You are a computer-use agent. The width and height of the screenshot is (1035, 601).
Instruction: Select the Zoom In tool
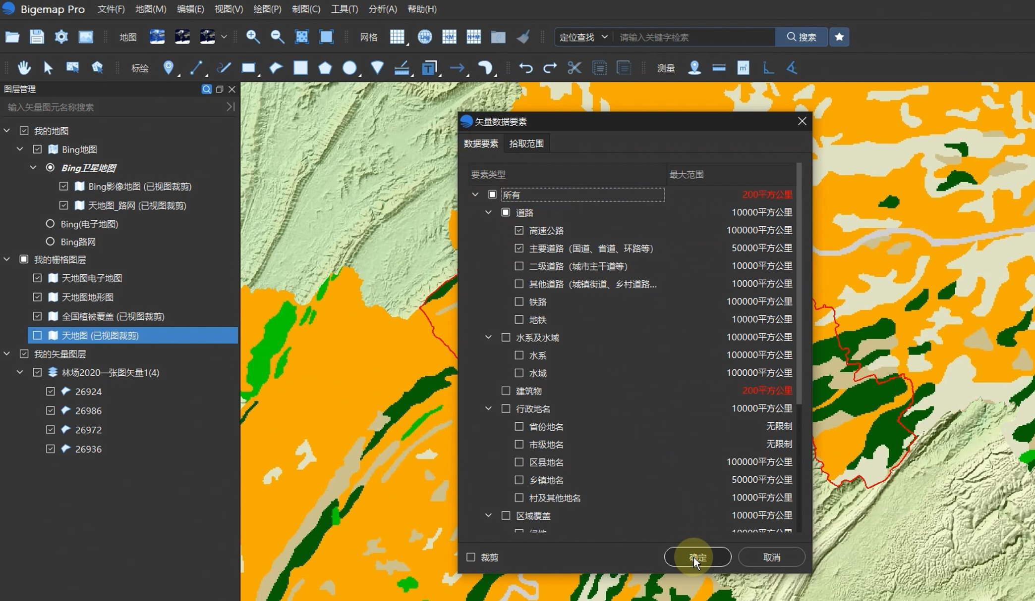(253, 37)
